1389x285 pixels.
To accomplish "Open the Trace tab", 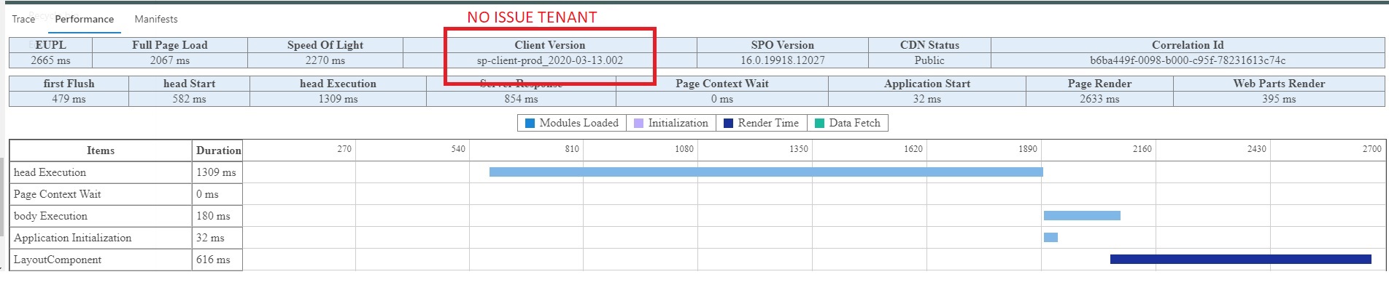I will [x=23, y=19].
